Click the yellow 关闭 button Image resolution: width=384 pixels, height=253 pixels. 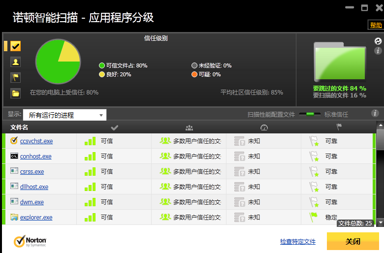point(353,241)
